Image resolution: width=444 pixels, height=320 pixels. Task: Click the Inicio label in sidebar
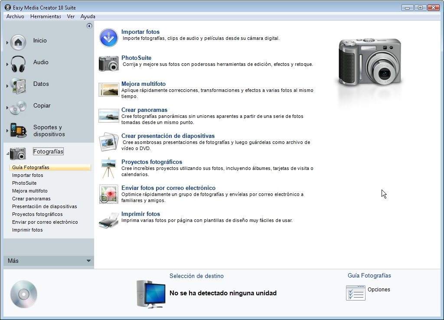pos(40,40)
